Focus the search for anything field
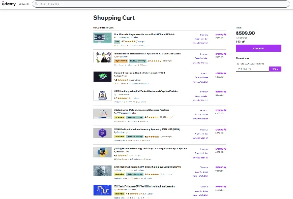The image size is (293, 199). (161, 4)
